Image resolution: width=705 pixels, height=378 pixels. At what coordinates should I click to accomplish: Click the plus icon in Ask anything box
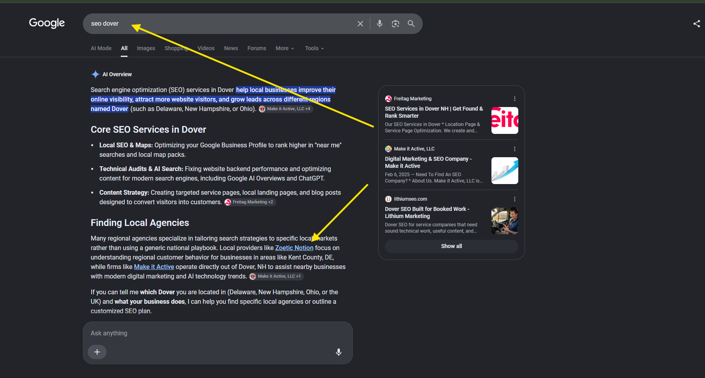click(97, 352)
